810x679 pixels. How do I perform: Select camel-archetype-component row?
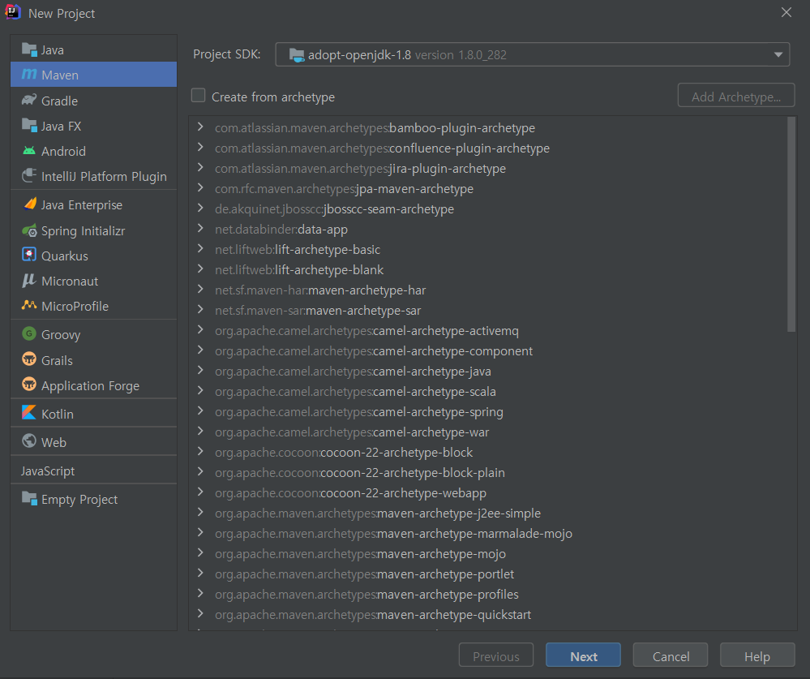point(487,351)
